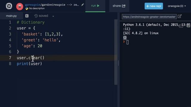Open the saved history indicator
This screenshot has width=191, height=107.
click(x=41, y=16)
